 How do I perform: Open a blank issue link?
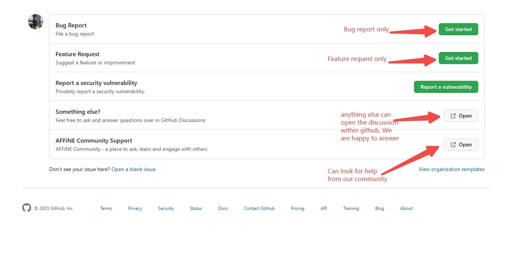(x=134, y=169)
